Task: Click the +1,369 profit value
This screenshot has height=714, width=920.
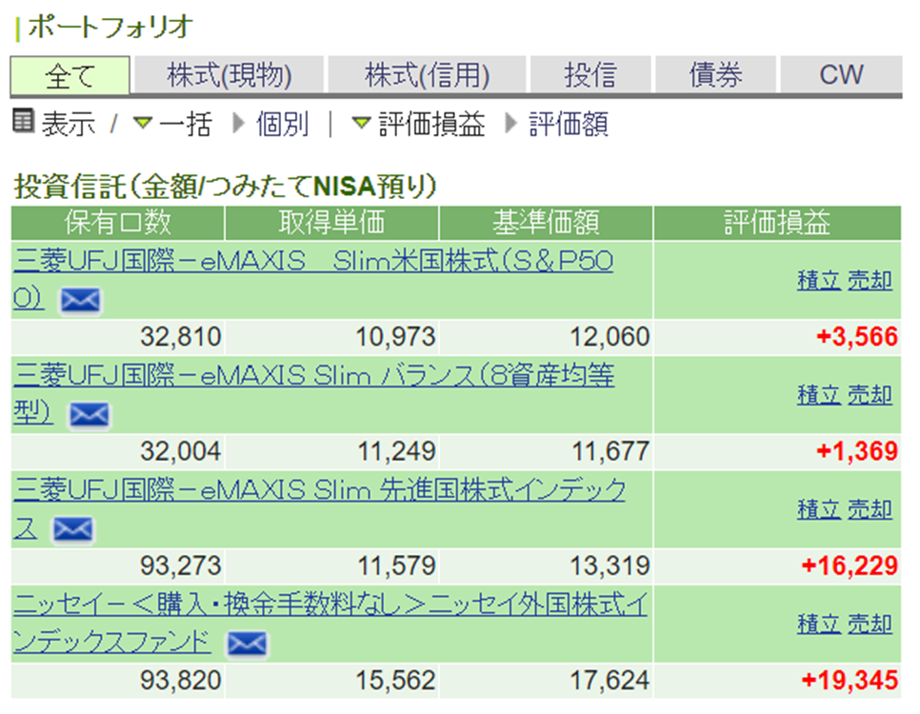Action: coord(856,452)
